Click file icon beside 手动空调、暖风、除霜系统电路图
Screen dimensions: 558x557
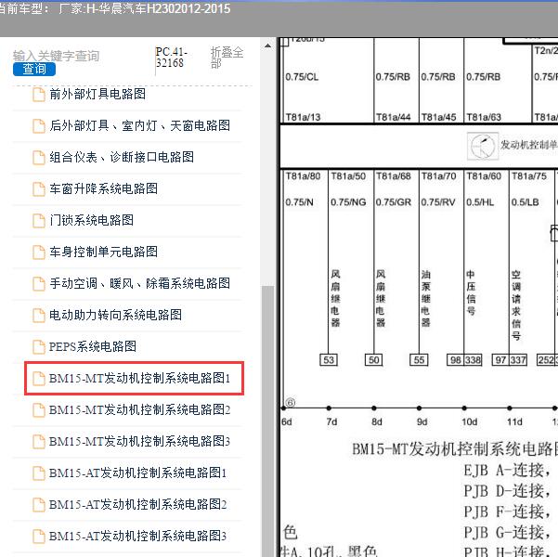39,284
